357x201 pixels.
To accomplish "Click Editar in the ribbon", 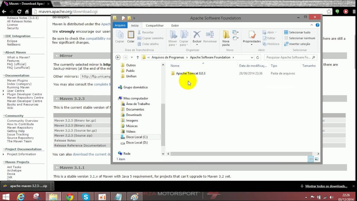I will coord(269,38).
